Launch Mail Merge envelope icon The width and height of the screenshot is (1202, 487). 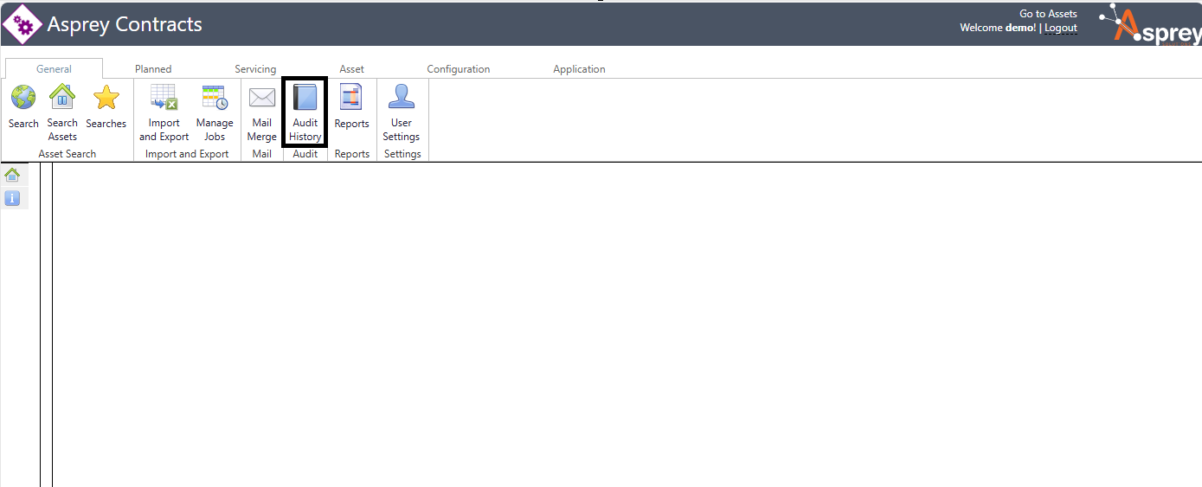(x=262, y=98)
